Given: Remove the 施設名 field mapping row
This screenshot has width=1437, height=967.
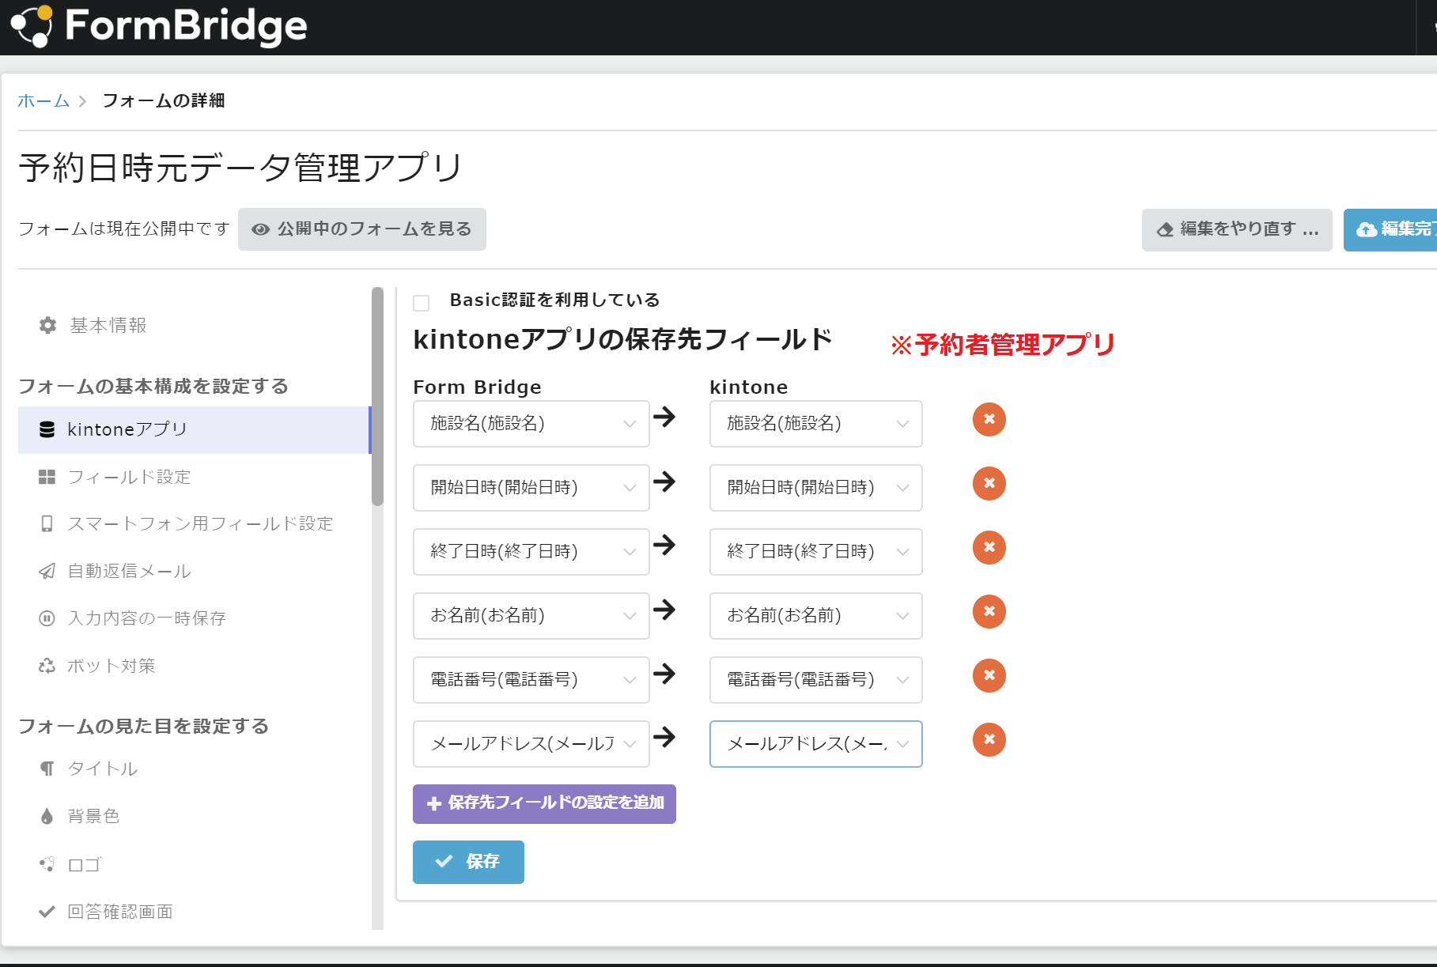Looking at the screenshot, I should pyautogui.click(x=989, y=419).
